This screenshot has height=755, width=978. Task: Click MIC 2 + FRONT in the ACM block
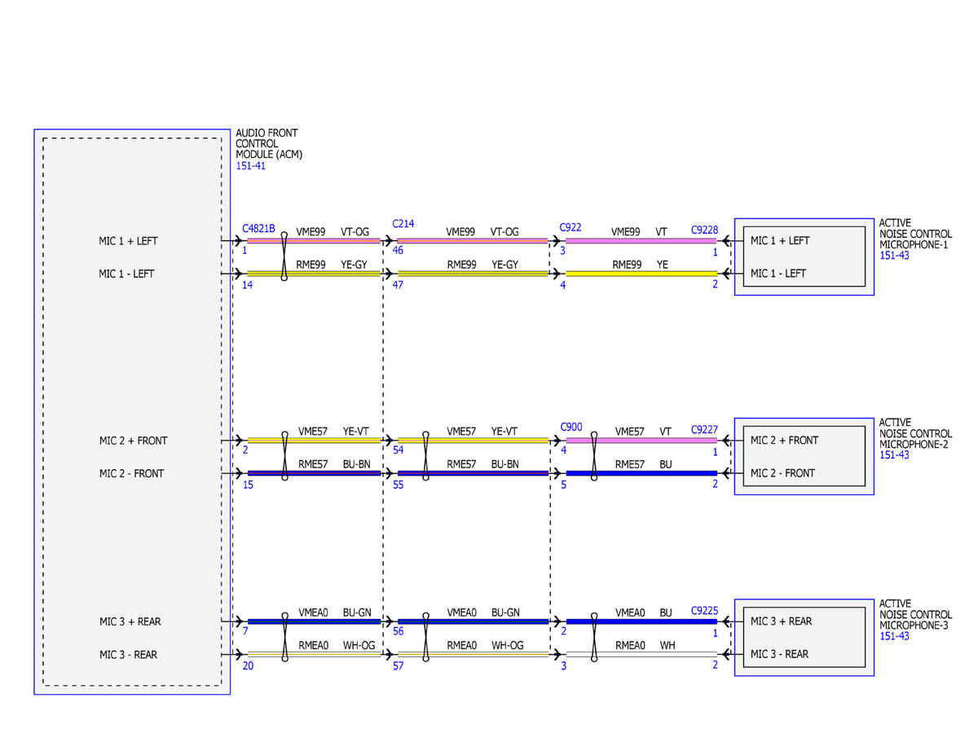133,441
